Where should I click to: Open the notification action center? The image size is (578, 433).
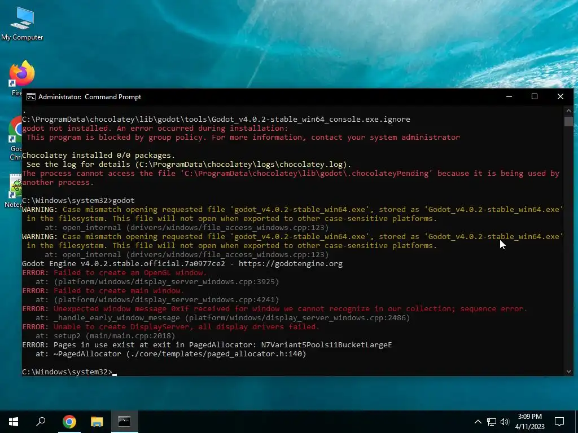(x=559, y=422)
